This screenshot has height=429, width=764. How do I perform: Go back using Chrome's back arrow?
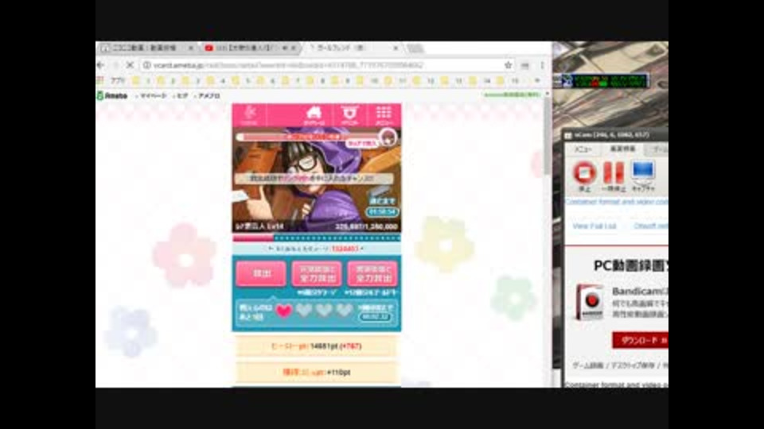(101, 64)
